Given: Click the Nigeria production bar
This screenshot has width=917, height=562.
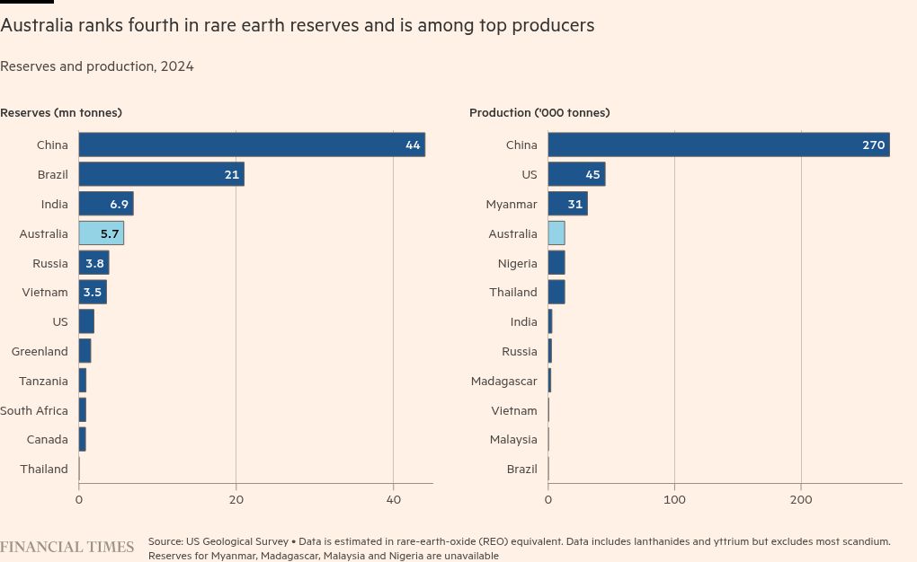Looking at the screenshot, I should point(556,263).
